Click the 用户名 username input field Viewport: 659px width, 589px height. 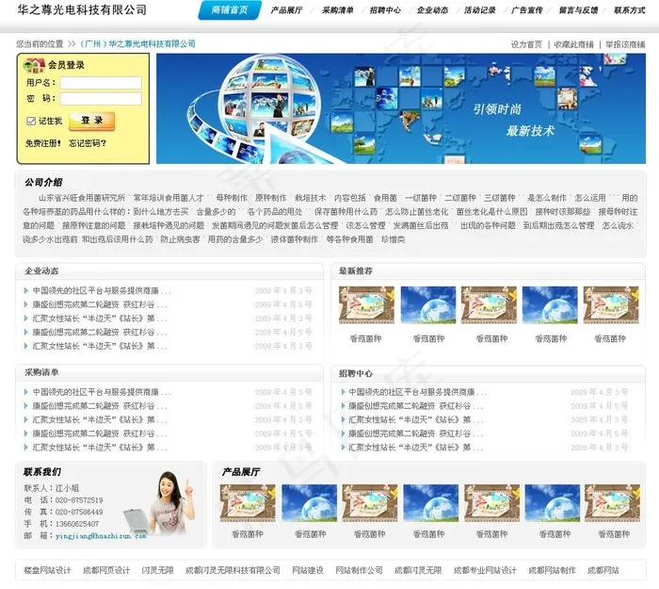coord(101,83)
